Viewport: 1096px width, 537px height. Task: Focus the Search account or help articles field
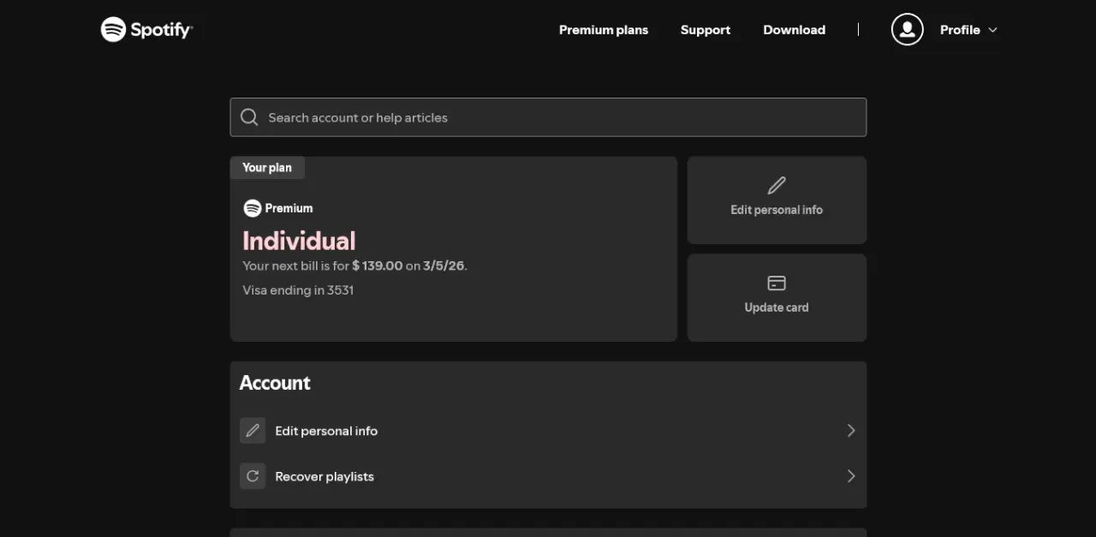pos(548,117)
